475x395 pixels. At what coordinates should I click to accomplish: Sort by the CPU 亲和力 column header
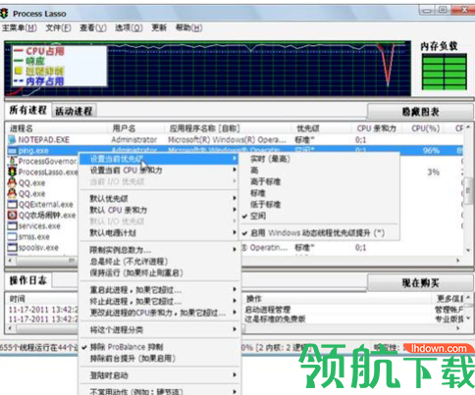tap(377, 128)
